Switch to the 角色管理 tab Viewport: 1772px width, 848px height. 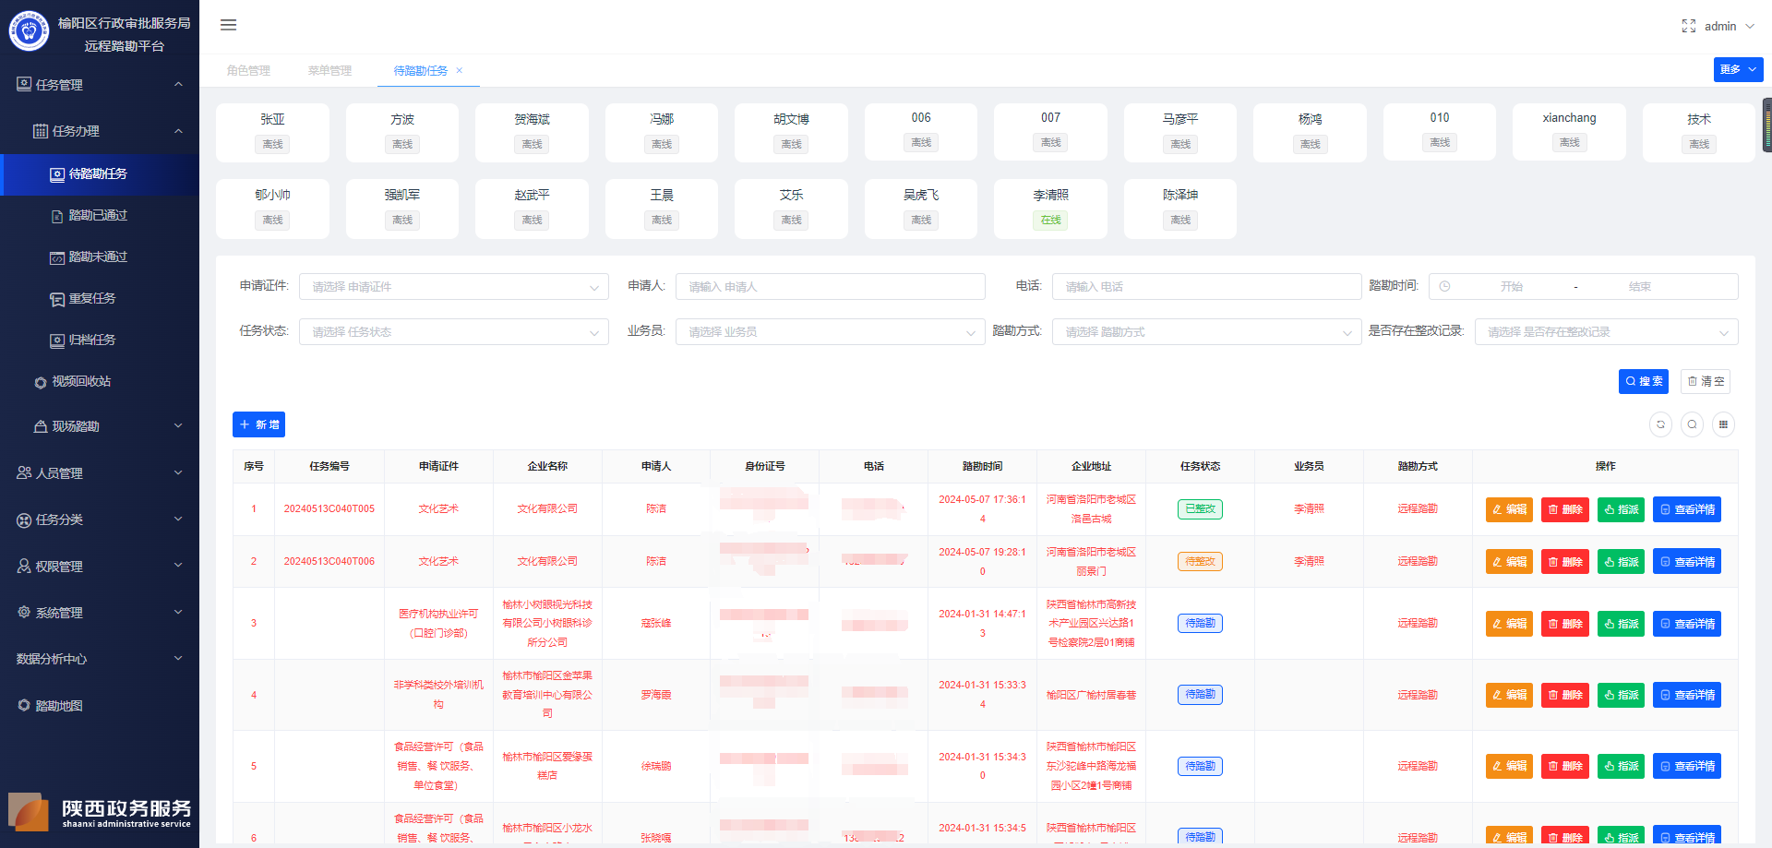248,70
